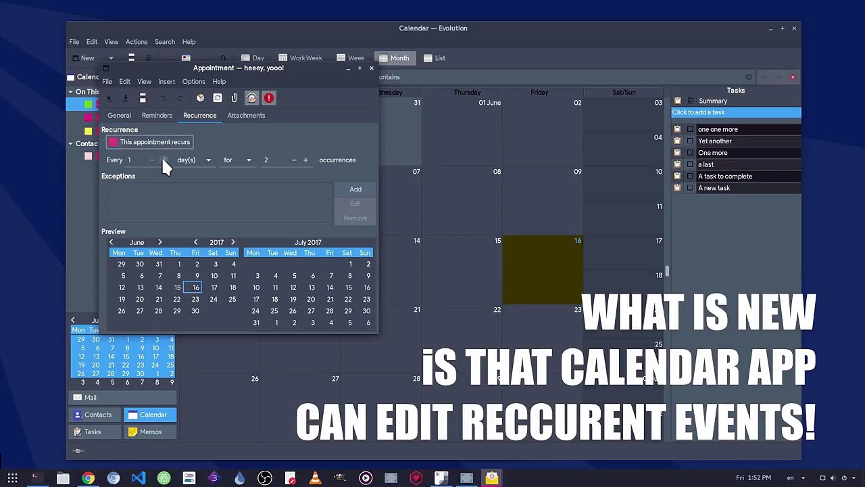The image size is (865, 487).
Task: Check off the 'Yet another' task
Action: (x=690, y=141)
